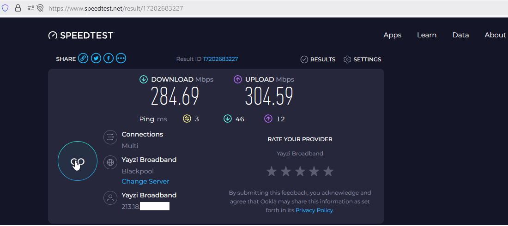This screenshot has height=226, width=508.
Task: Open the Learn menu
Action: 427,35
